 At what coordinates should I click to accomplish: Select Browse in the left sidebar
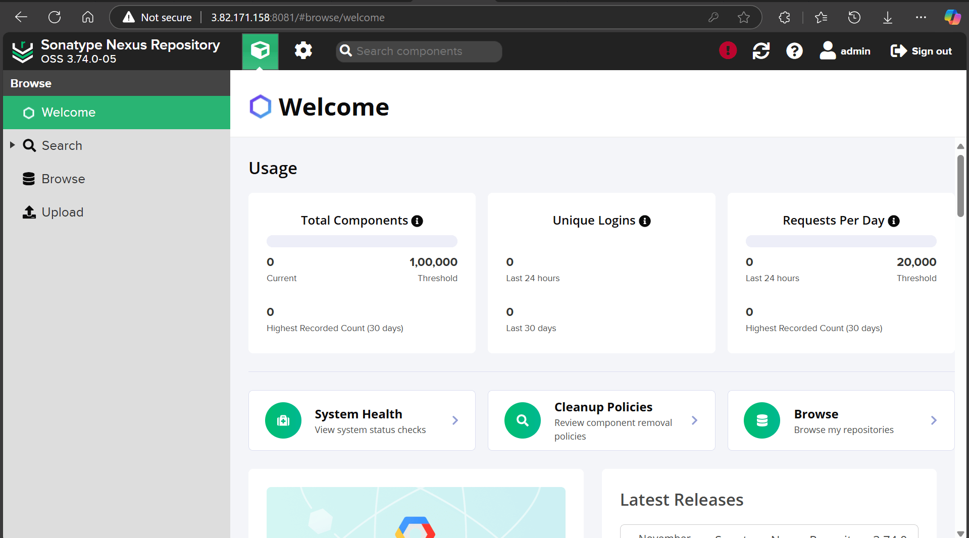(63, 179)
